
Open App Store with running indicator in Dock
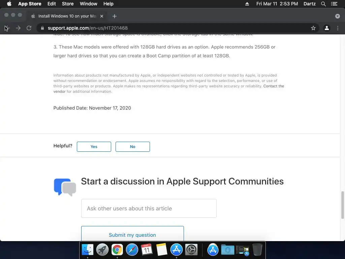pos(177,250)
